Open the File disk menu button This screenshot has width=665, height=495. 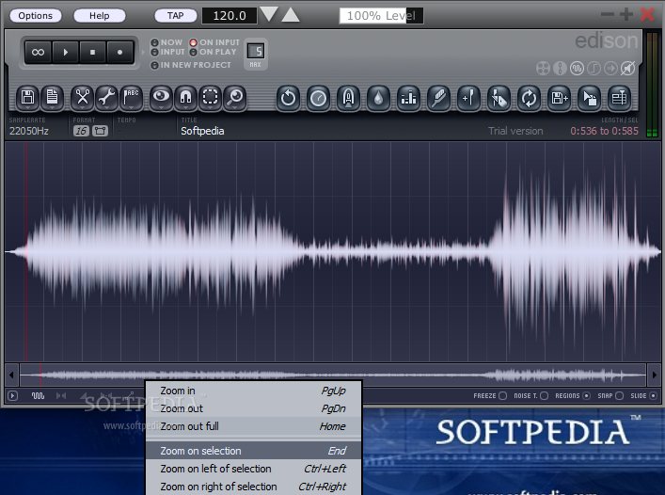28,98
